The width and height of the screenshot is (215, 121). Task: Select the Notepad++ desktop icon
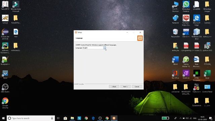click(x=5, y=61)
